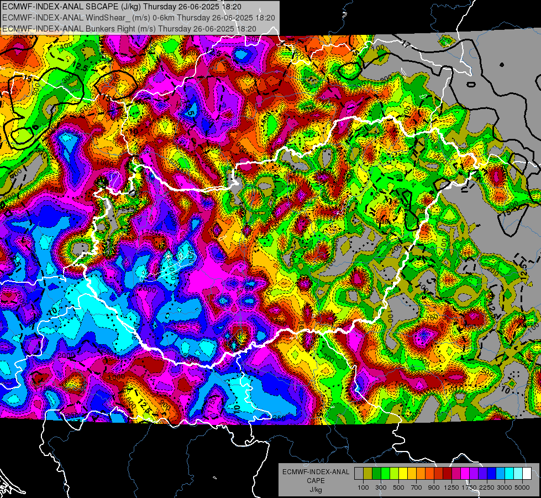This screenshot has height=498, width=541.
Task: Click the SBCAPE (J/kg) title line
Action: pos(122,7)
